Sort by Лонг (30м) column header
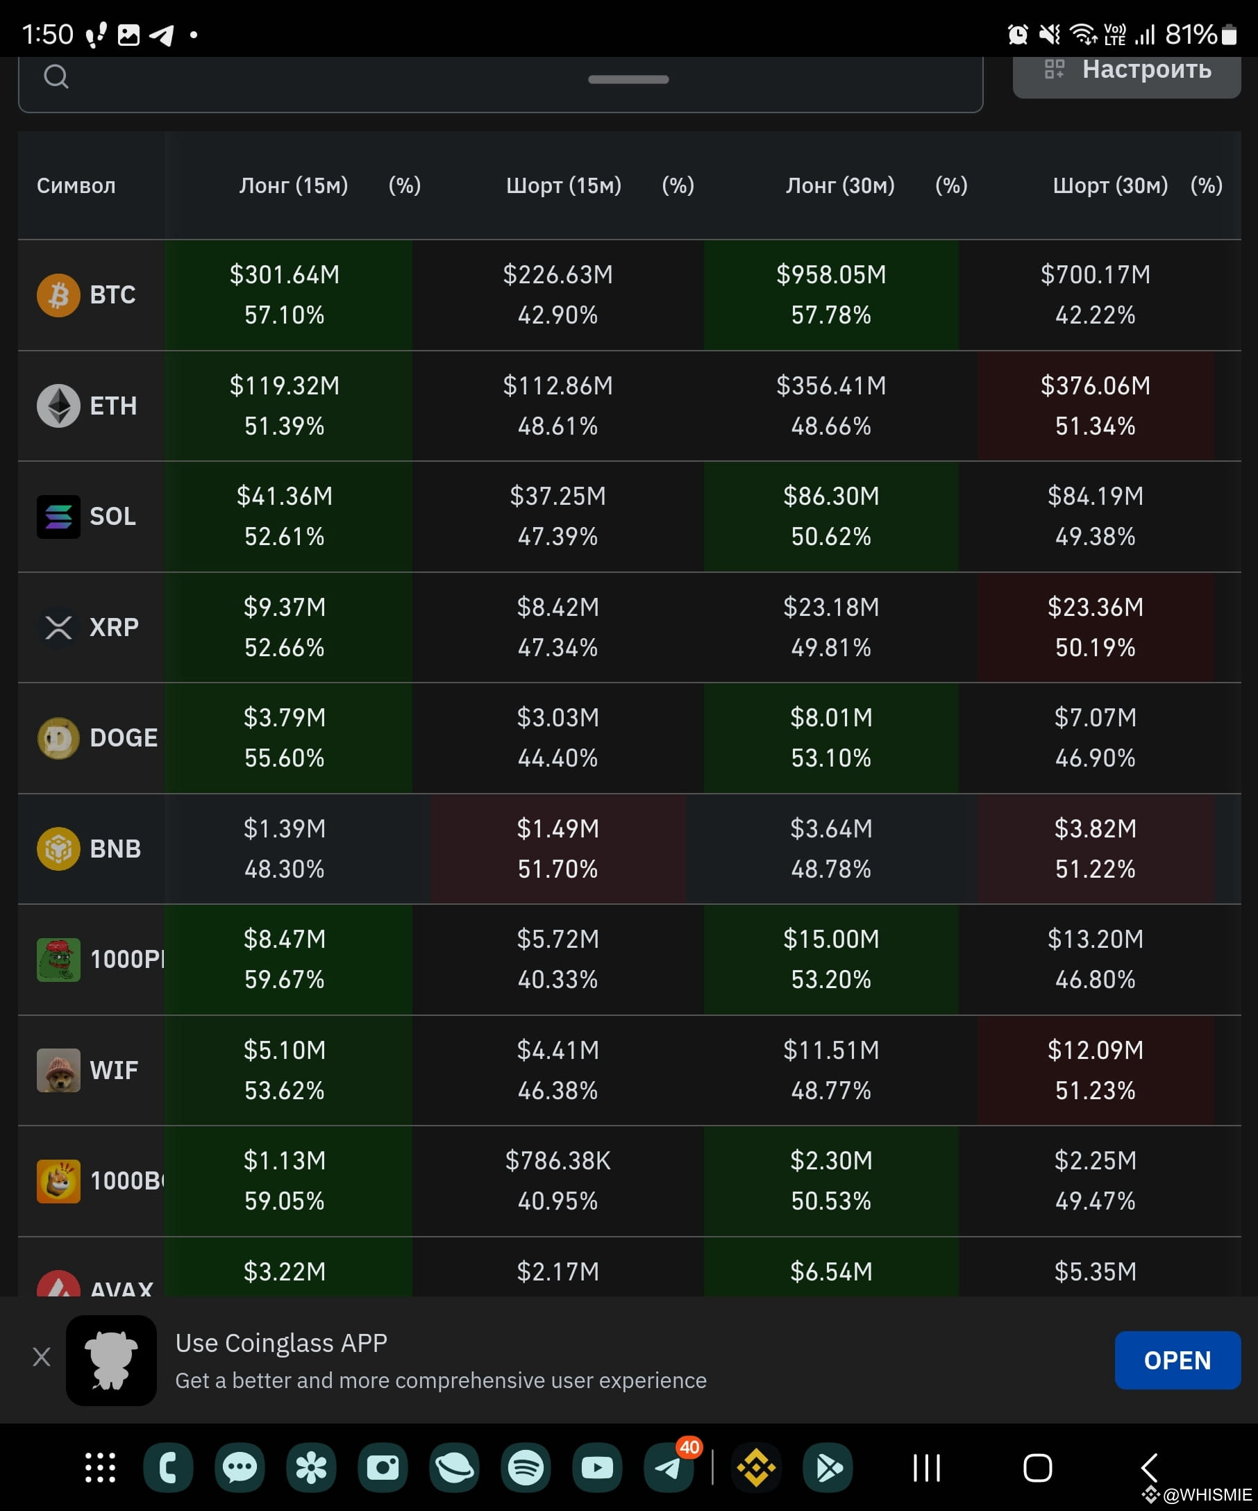The height and width of the screenshot is (1511, 1258). click(840, 185)
